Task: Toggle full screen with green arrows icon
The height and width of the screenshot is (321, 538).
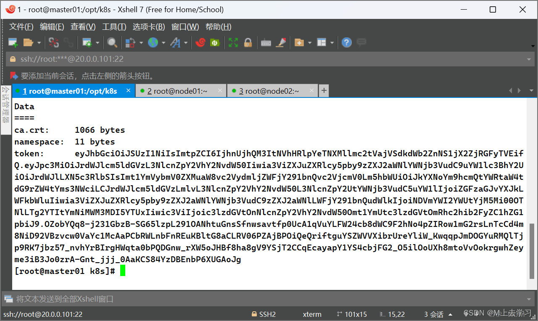Action: coord(233,42)
